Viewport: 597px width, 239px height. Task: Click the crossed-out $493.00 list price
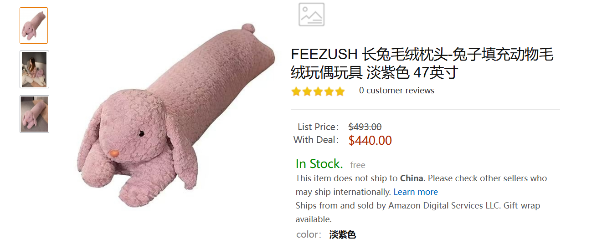(x=365, y=127)
